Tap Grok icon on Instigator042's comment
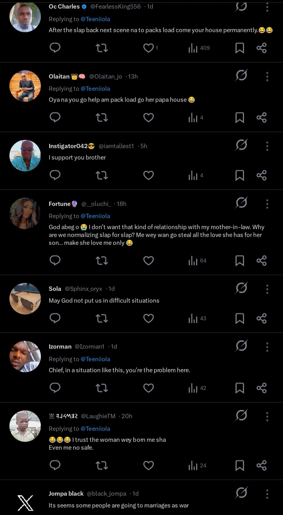 pyautogui.click(x=241, y=145)
